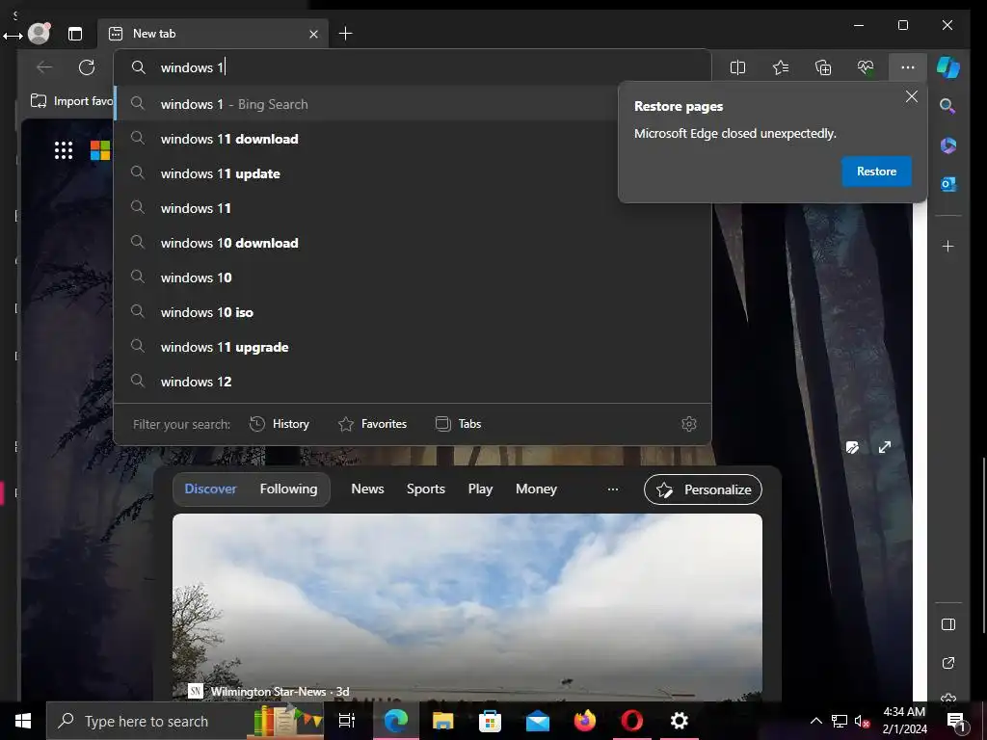The height and width of the screenshot is (740, 987).
Task: Open the app launcher grid icon
Action: point(64,149)
